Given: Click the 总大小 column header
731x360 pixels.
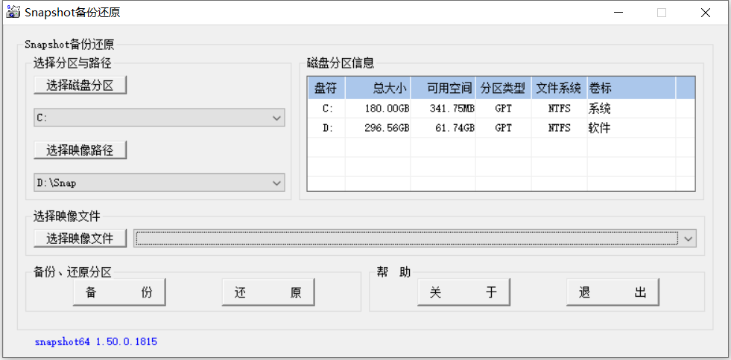Looking at the screenshot, I should [378, 89].
